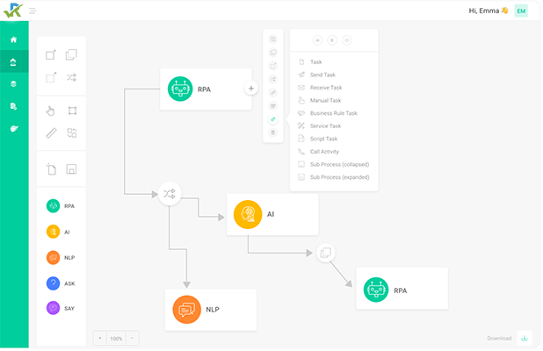The image size is (543, 351).
Task: Click the Download link
Action: [x=498, y=338]
